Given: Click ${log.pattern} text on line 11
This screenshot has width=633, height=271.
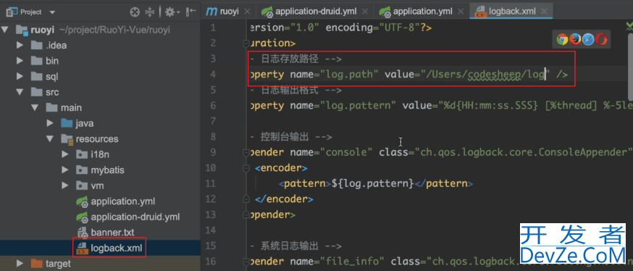Looking at the screenshot, I should click(372, 183).
